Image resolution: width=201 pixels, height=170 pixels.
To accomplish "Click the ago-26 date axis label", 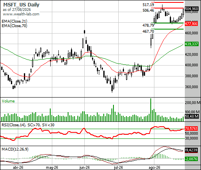I will (154, 168).
